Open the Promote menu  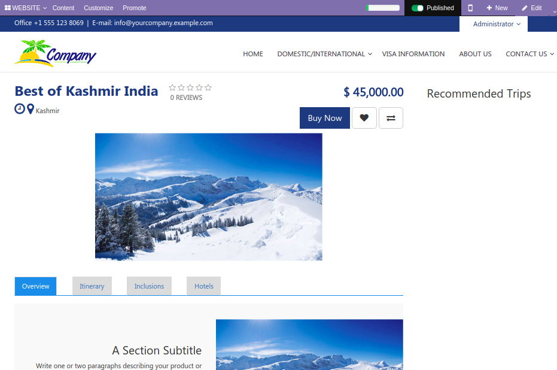[x=134, y=8]
